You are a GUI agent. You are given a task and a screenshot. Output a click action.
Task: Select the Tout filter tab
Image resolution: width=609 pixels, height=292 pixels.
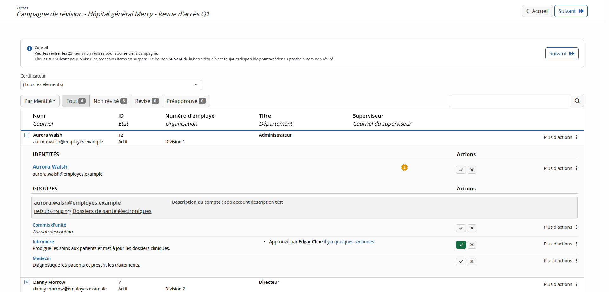(x=76, y=101)
